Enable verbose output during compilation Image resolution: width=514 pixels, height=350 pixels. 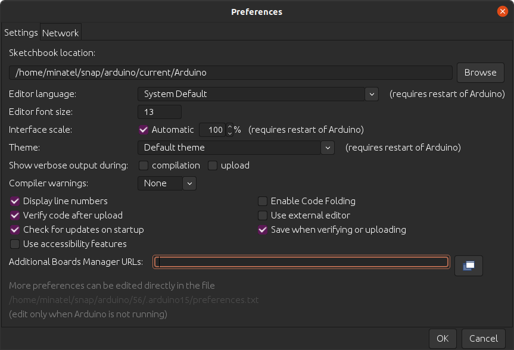(143, 165)
